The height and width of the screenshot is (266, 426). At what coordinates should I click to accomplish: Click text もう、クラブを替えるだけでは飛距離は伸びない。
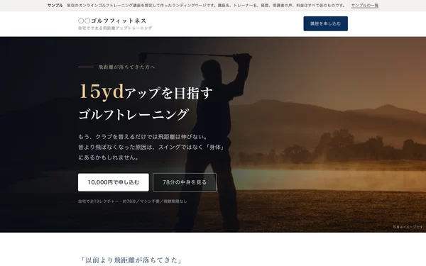[143, 137]
